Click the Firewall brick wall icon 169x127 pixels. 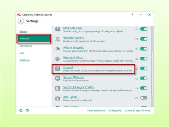[57, 69]
